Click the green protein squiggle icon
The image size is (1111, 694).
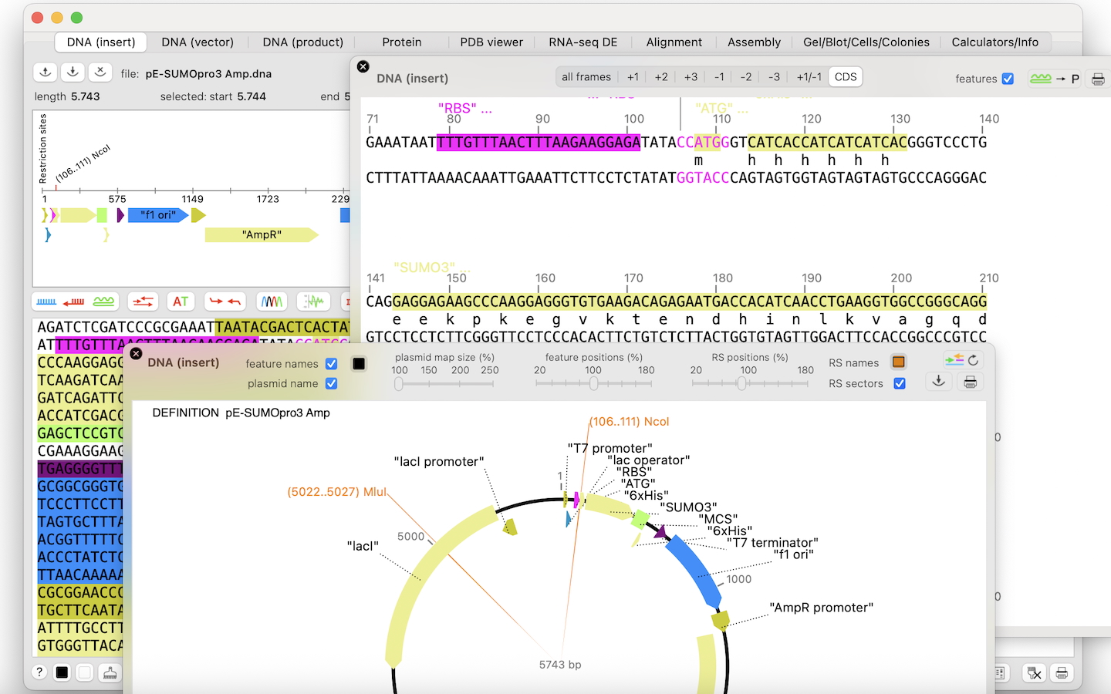click(x=103, y=302)
